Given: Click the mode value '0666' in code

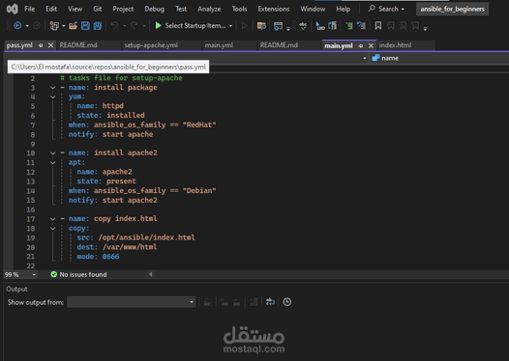Looking at the screenshot, I should click(x=110, y=257).
